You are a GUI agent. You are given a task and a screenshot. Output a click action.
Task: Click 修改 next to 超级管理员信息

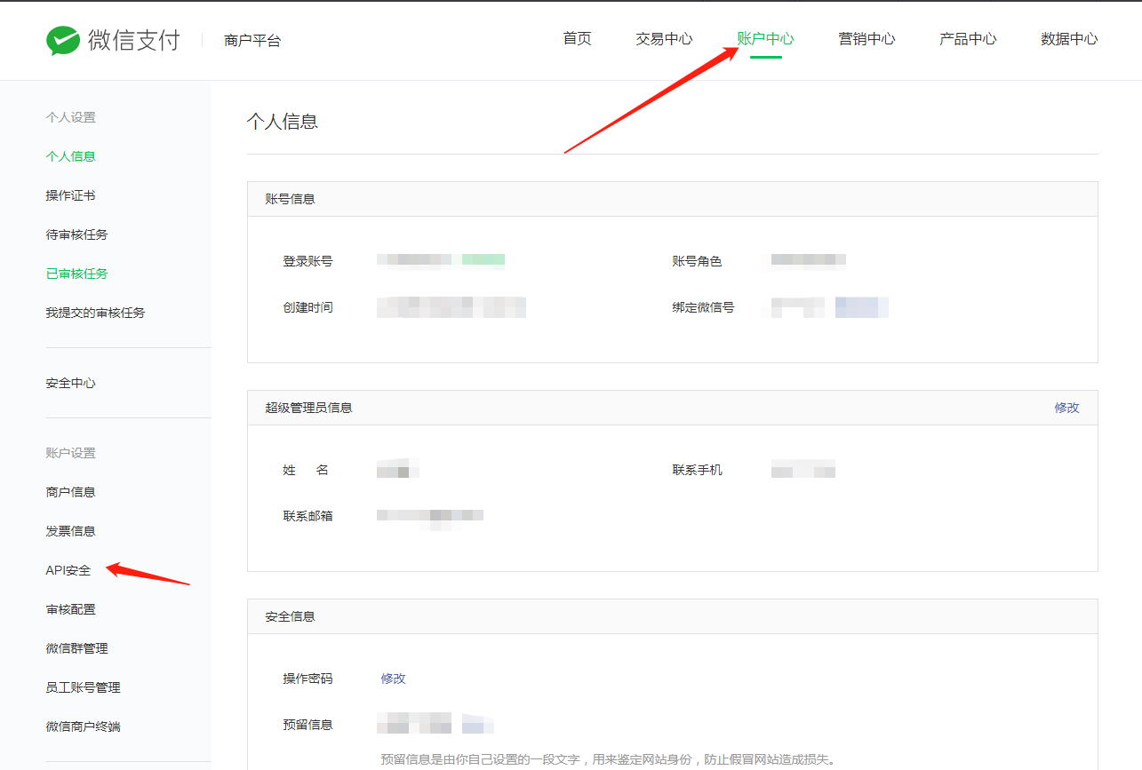(1066, 407)
